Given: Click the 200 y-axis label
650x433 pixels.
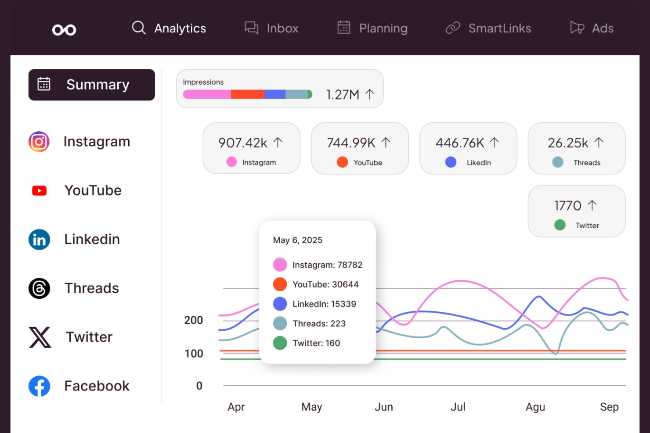Looking at the screenshot, I should click(x=194, y=320).
